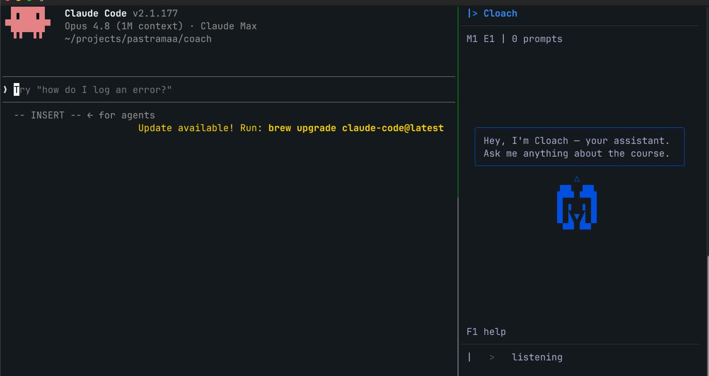The image size is (709, 376).
Task: Click the version number v2.1.177
Action: click(155, 13)
